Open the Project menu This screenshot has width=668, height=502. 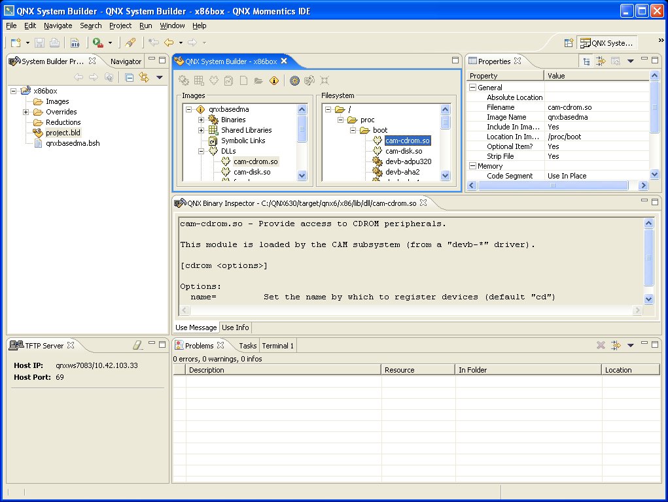[x=120, y=25]
